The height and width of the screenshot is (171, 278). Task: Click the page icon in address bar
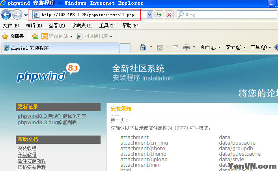coord(36,15)
